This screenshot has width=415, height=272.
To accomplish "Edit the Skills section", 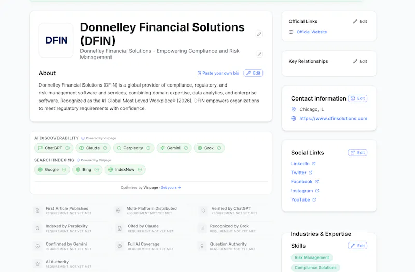I will click(x=357, y=246).
